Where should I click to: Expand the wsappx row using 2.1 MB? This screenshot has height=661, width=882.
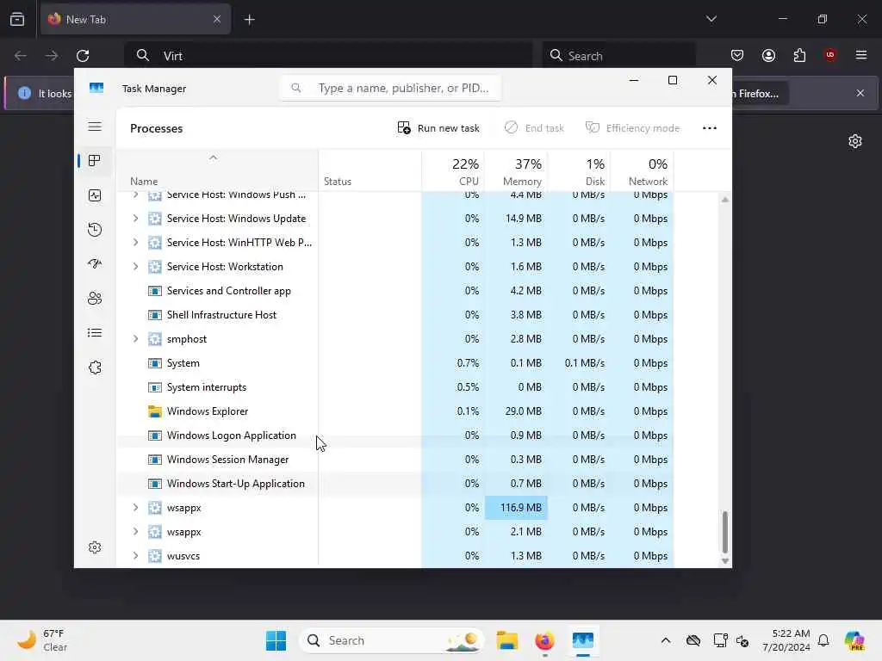coord(135,532)
